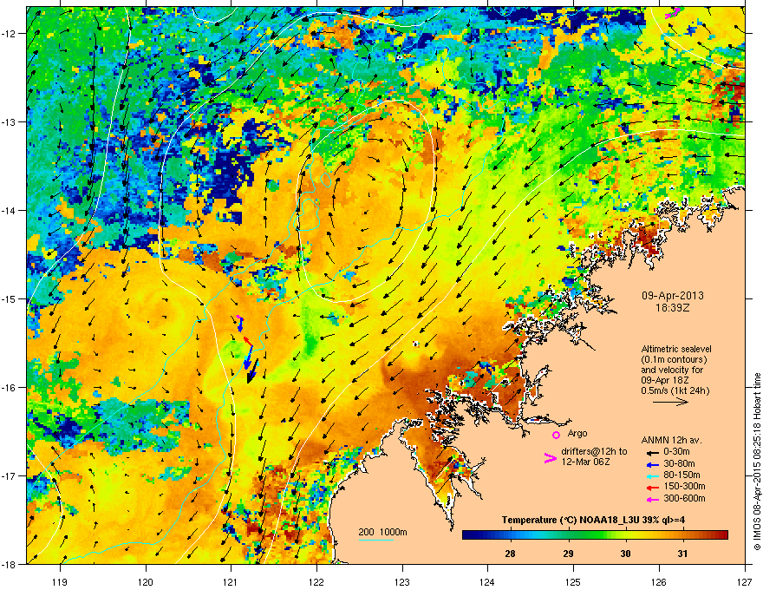
Task: Click colorbar tick label '28'
Action: [x=510, y=554]
